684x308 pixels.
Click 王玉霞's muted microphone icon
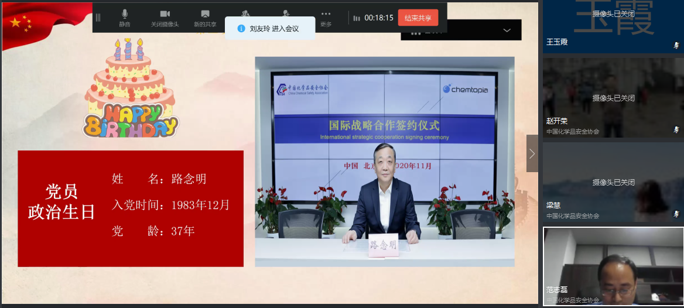coord(676,45)
